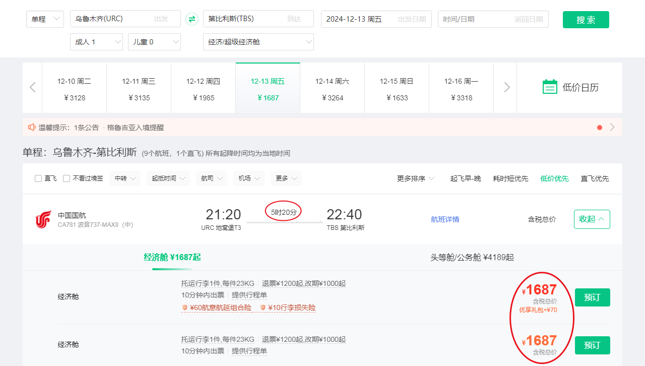Click the speaker icon in the notice bar

pyautogui.click(x=32, y=127)
